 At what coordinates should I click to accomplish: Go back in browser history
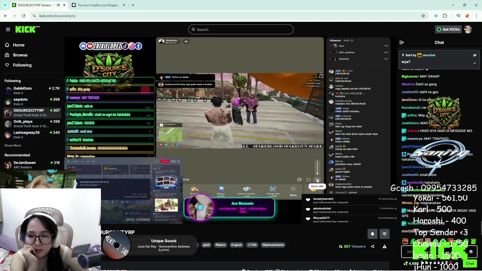(x=6, y=16)
